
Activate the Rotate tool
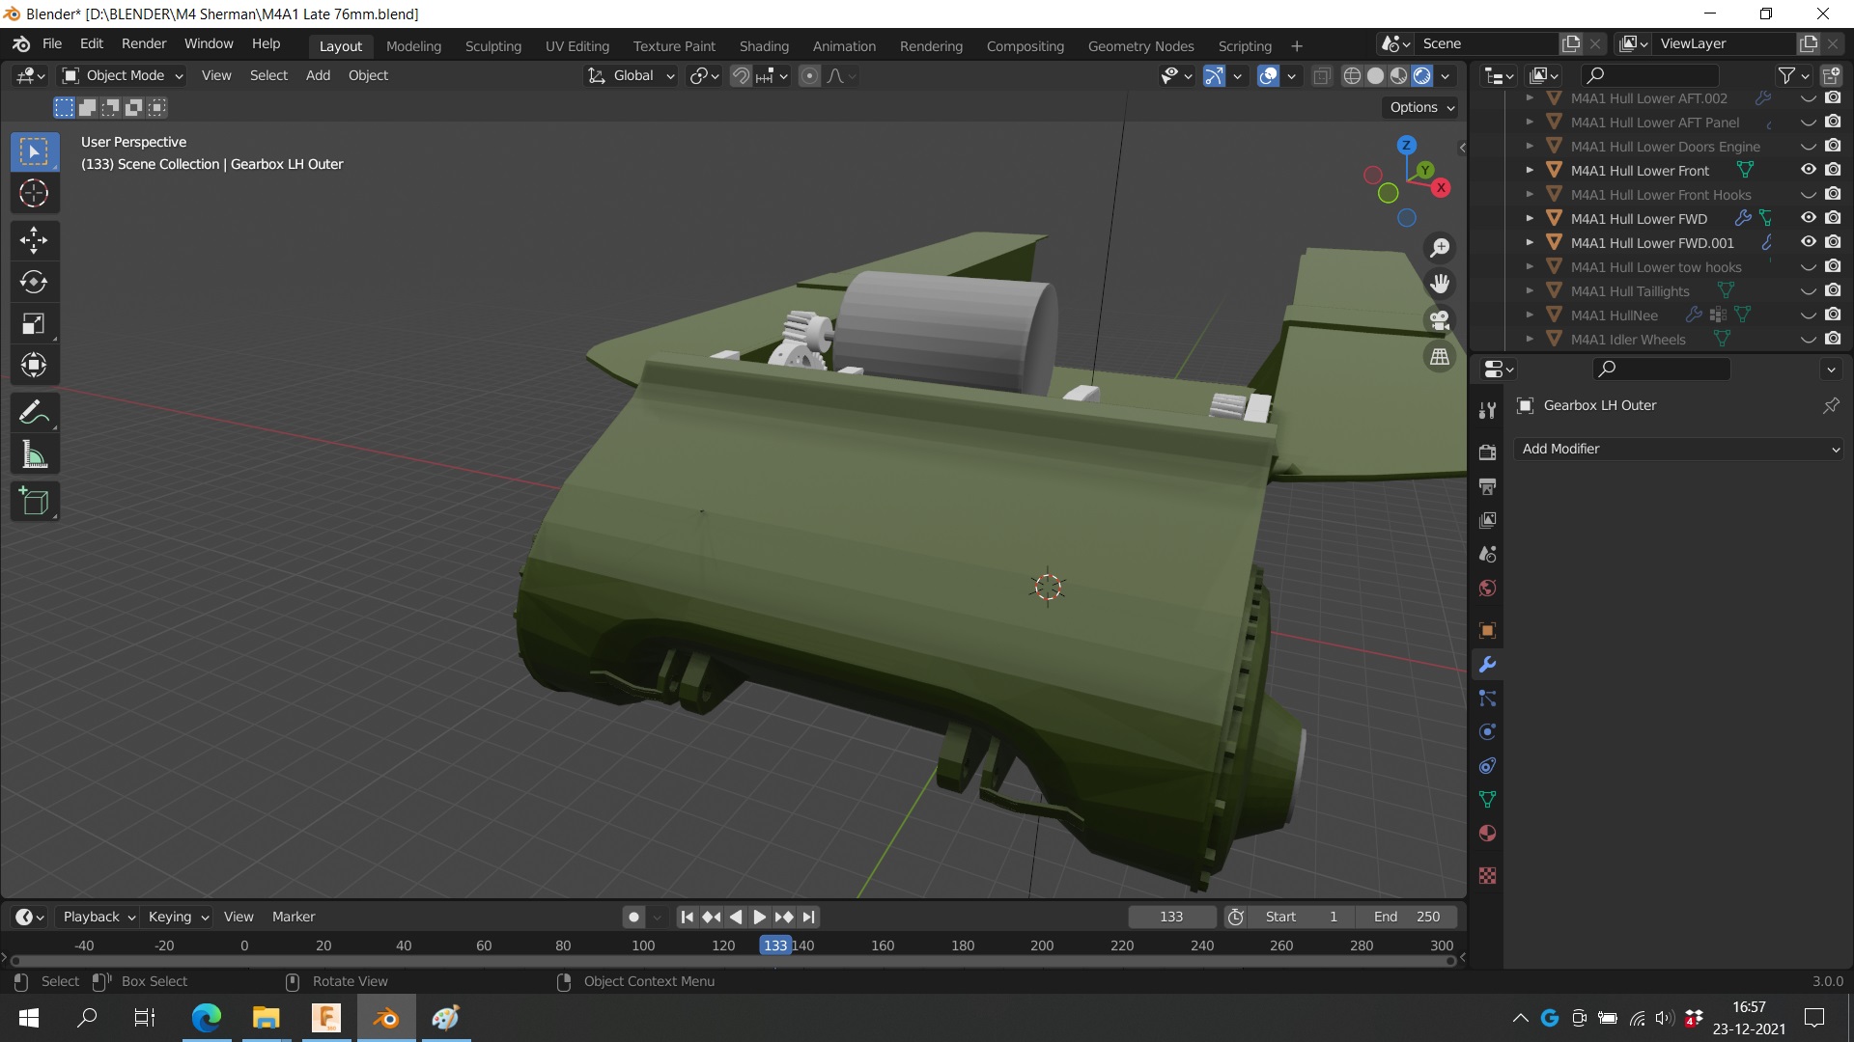point(34,282)
